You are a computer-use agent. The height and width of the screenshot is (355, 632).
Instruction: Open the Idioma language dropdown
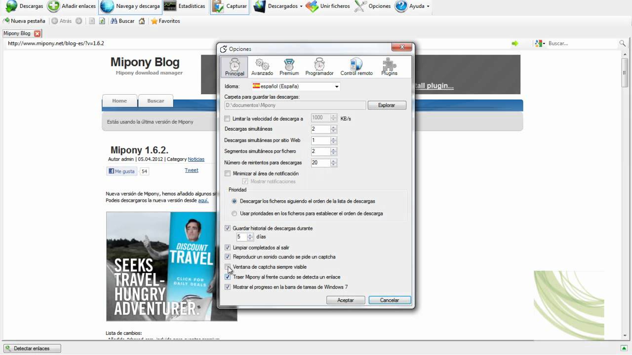pyautogui.click(x=296, y=86)
